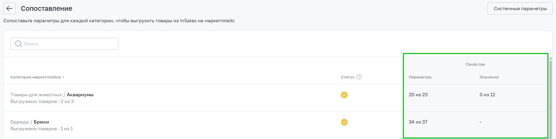Select the Аквариумы category name
This screenshot has width=556, height=139.
[x=80, y=95]
